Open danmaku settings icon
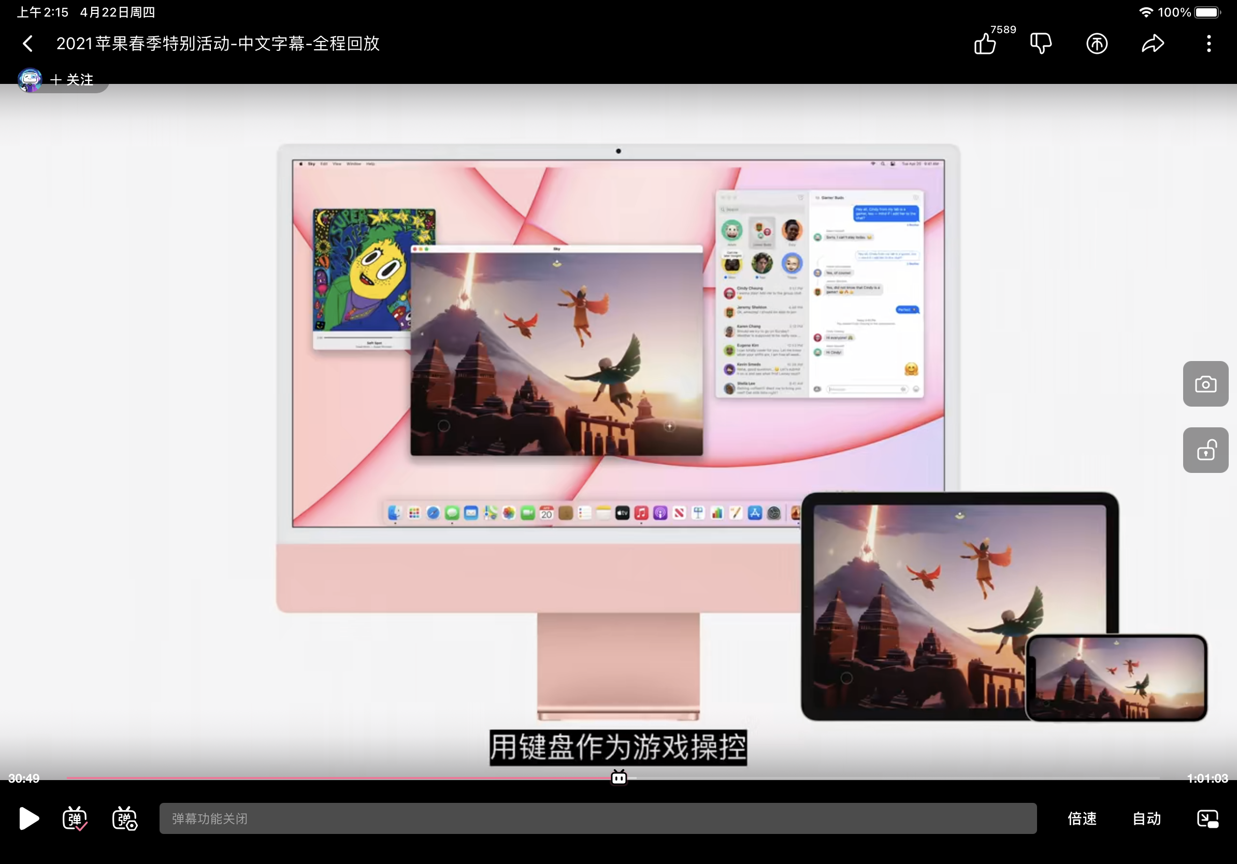The image size is (1237, 864). [124, 818]
